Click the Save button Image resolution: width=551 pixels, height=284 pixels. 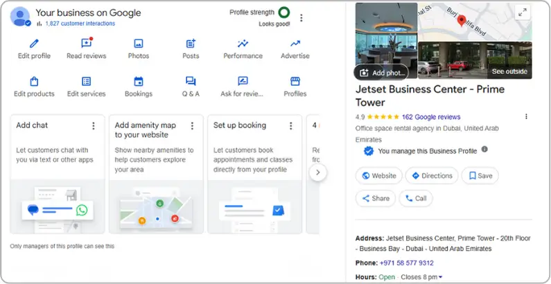[x=480, y=175]
